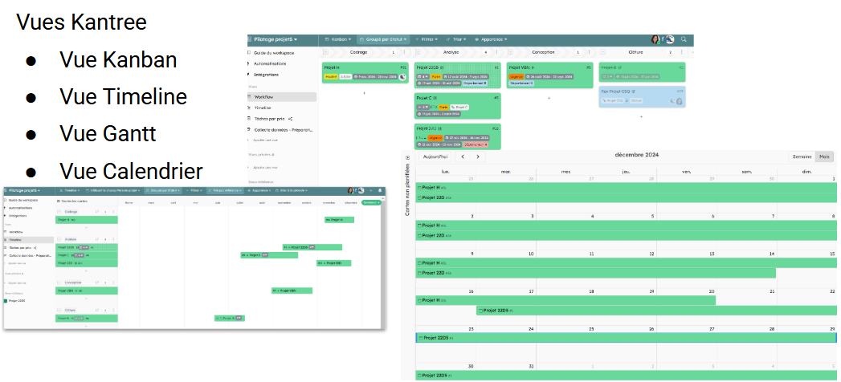Open the Projet H card in Kanban
Image resolution: width=841 pixels, height=382 pixels.
pos(365,72)
